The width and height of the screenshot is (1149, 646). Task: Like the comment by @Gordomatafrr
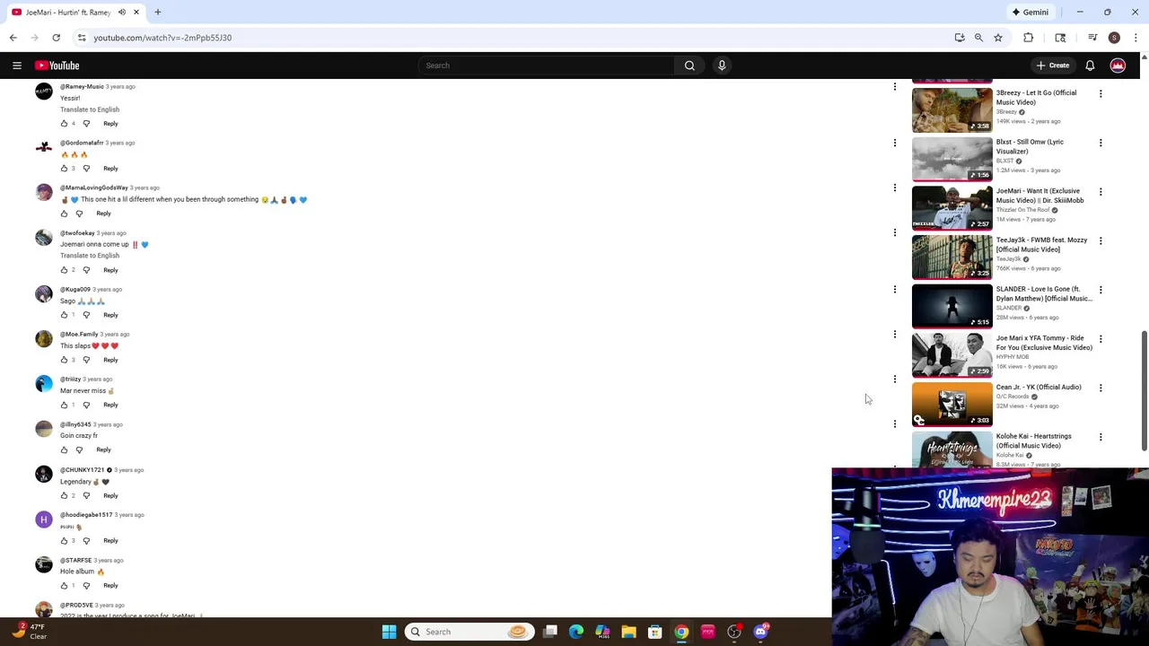(64, 169)
